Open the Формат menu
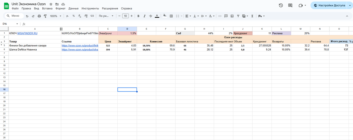This screenshot has height=140, width=353. 60,9
